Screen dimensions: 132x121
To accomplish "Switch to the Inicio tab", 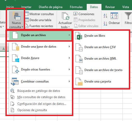I will click(10, 7).
